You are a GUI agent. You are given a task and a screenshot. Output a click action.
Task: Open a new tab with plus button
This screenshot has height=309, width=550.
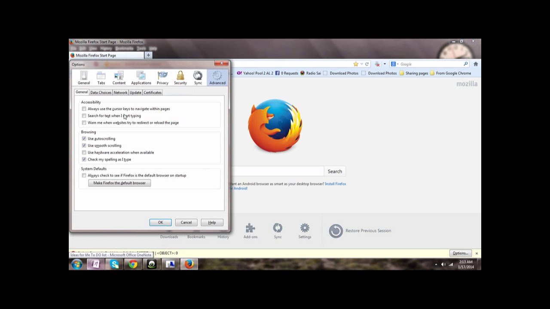click(x=148, y=55)
